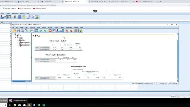This screenshot has height=107, width=190.
Task: Open the View menu in Viewer window
Action: pos(21,28)
